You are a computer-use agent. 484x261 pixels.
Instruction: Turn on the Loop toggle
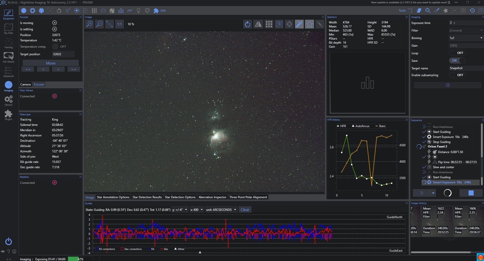[x=457, y=53]
